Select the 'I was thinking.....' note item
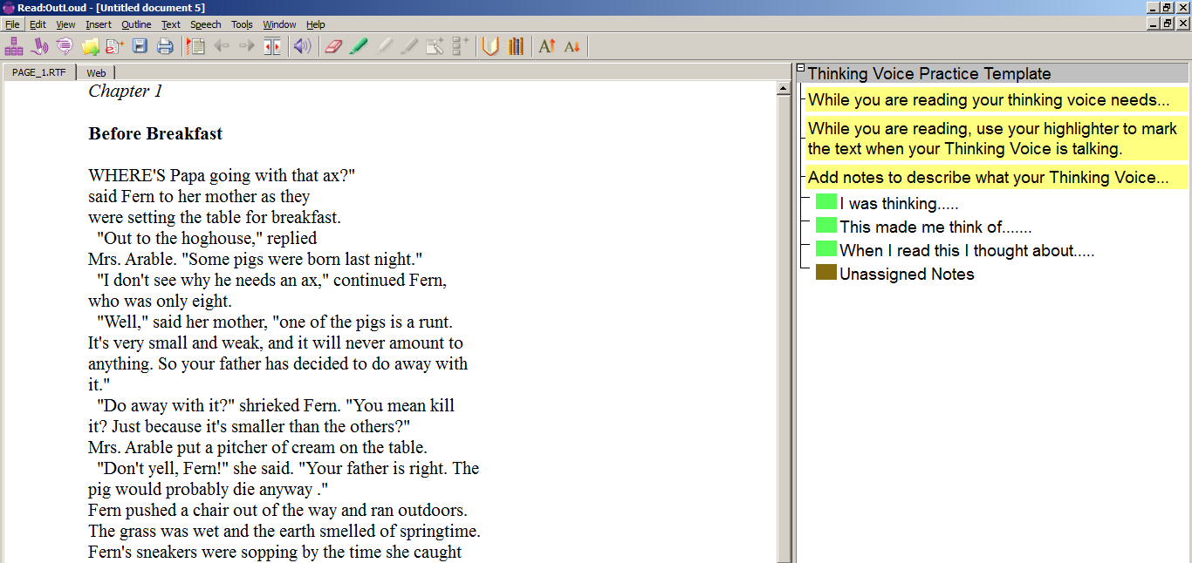The width and height of the screenshot is (1192, 563). tap(899, 204)
